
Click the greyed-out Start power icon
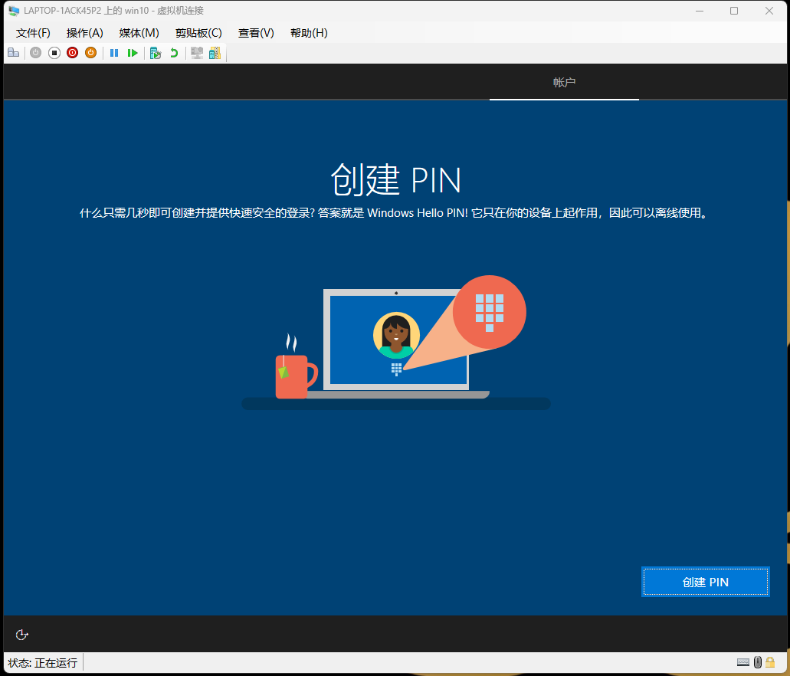(x=35, y=52)
